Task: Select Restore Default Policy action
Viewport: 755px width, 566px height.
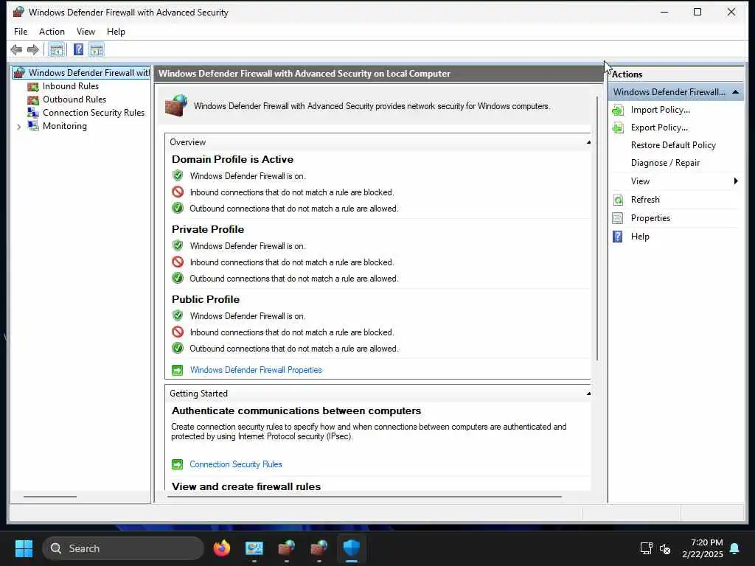Action: tap(673, 145)
